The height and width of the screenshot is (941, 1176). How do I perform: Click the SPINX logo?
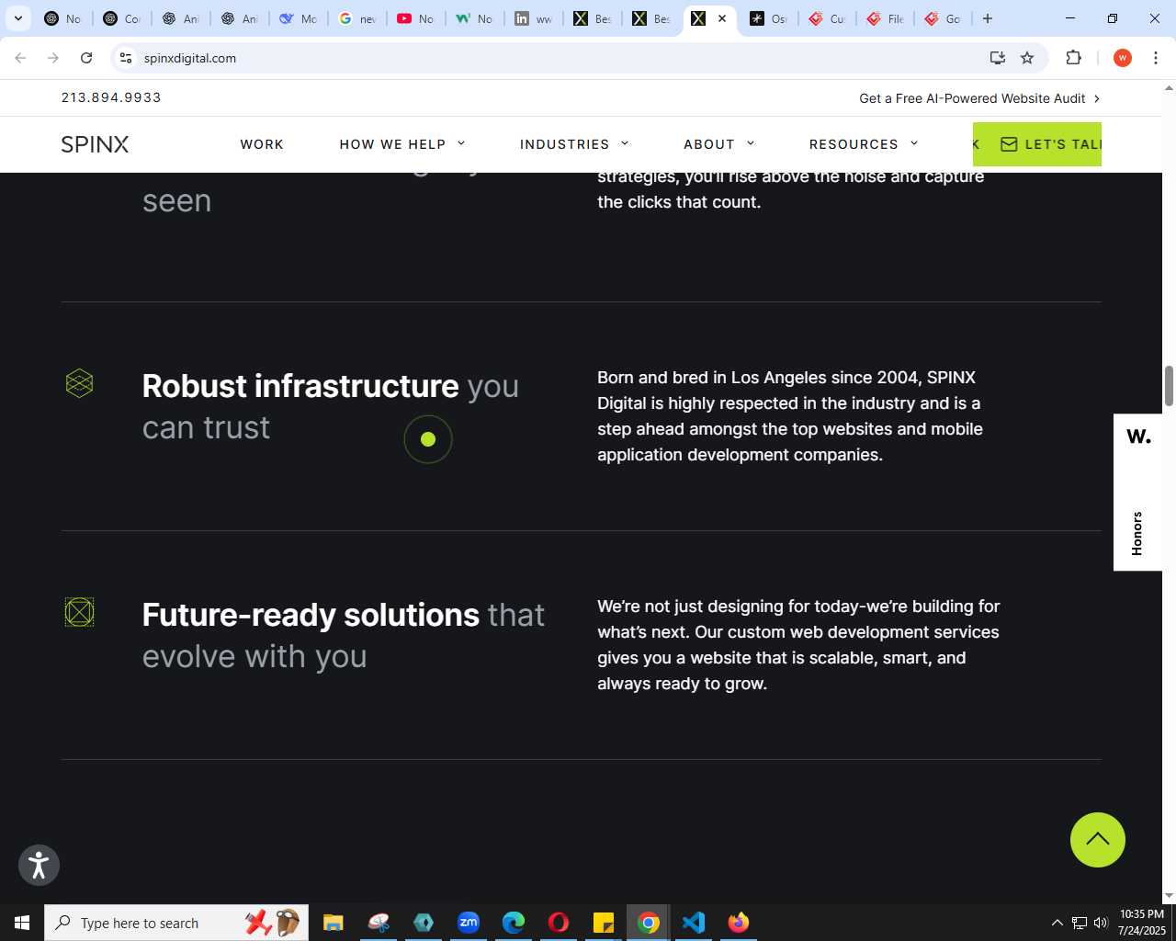tap(95, 144)
